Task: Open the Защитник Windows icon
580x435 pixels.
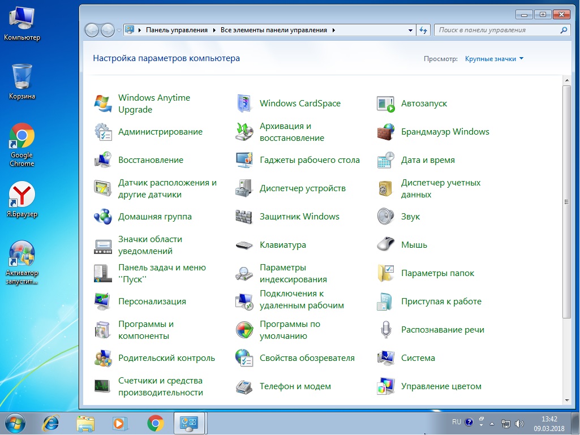Action: tap(244, 217)
